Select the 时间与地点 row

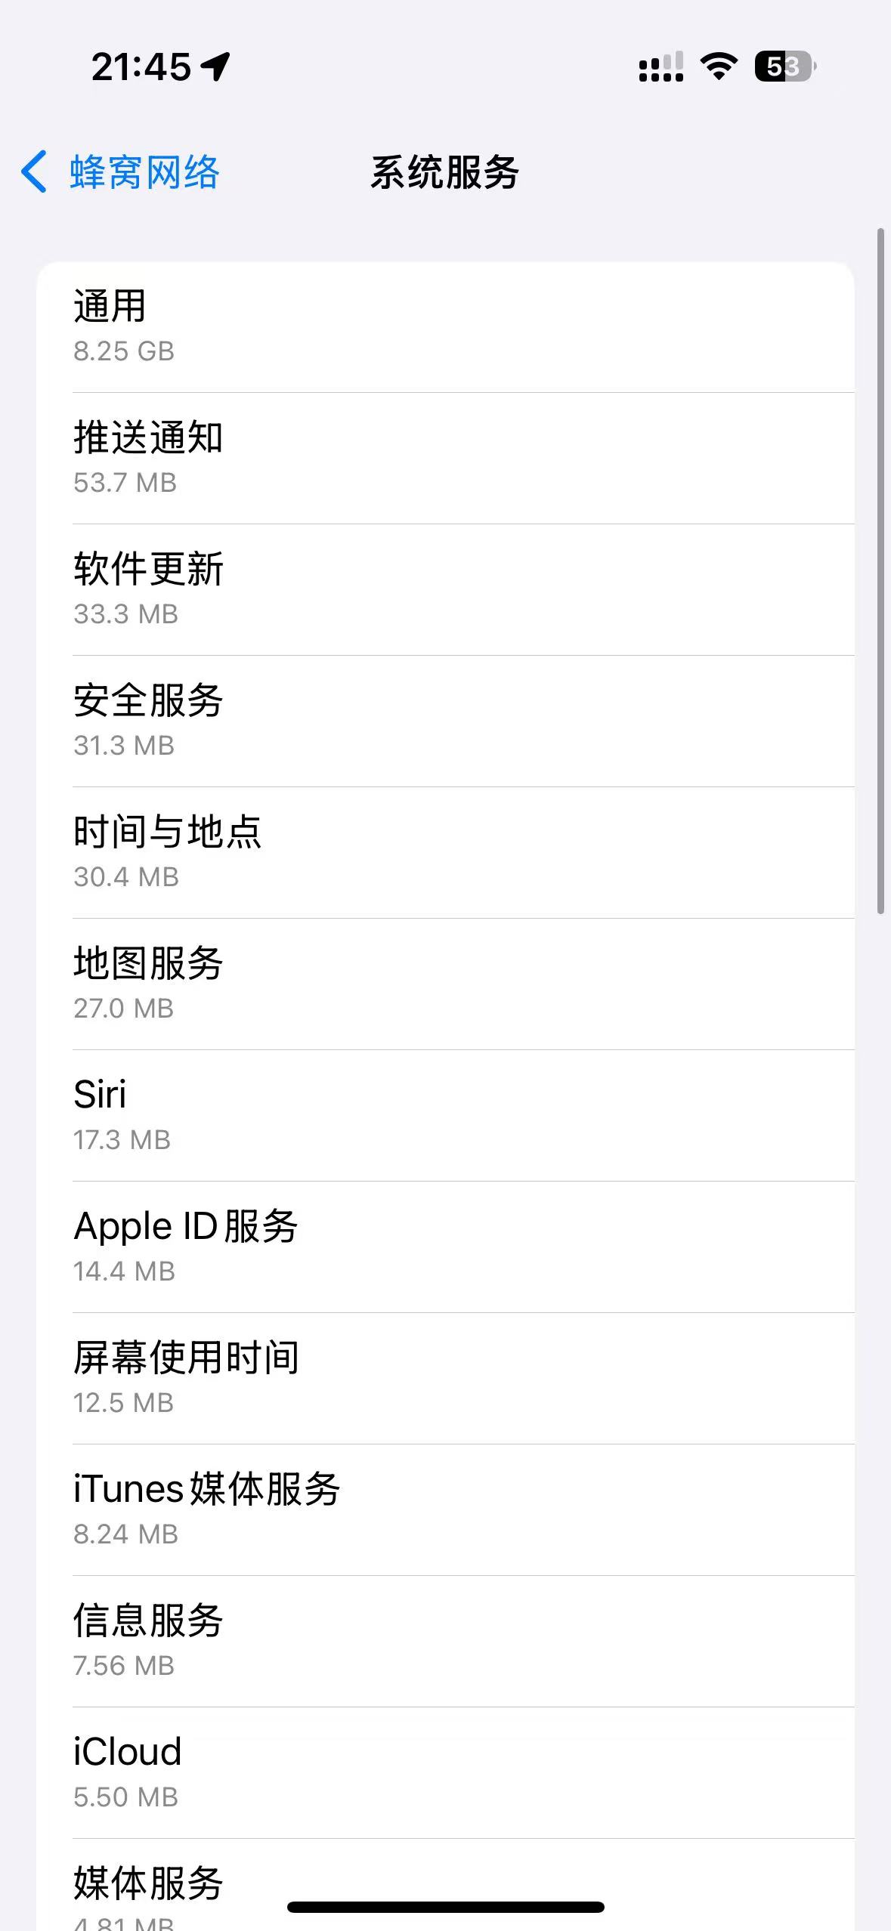[445, 852]
